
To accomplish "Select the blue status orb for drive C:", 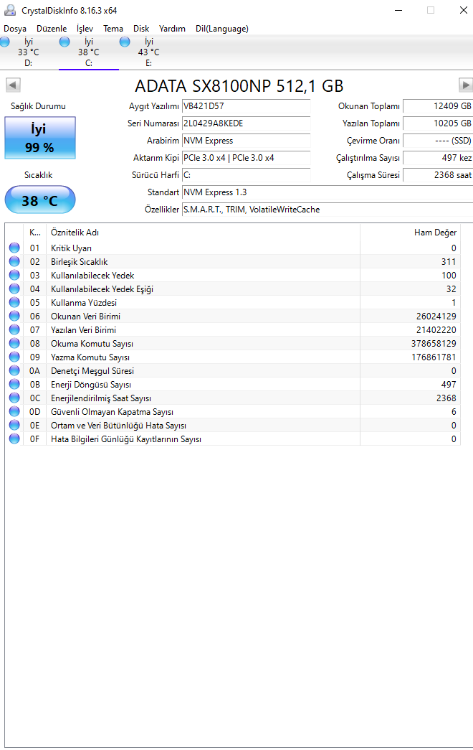I will click(64, 42).
